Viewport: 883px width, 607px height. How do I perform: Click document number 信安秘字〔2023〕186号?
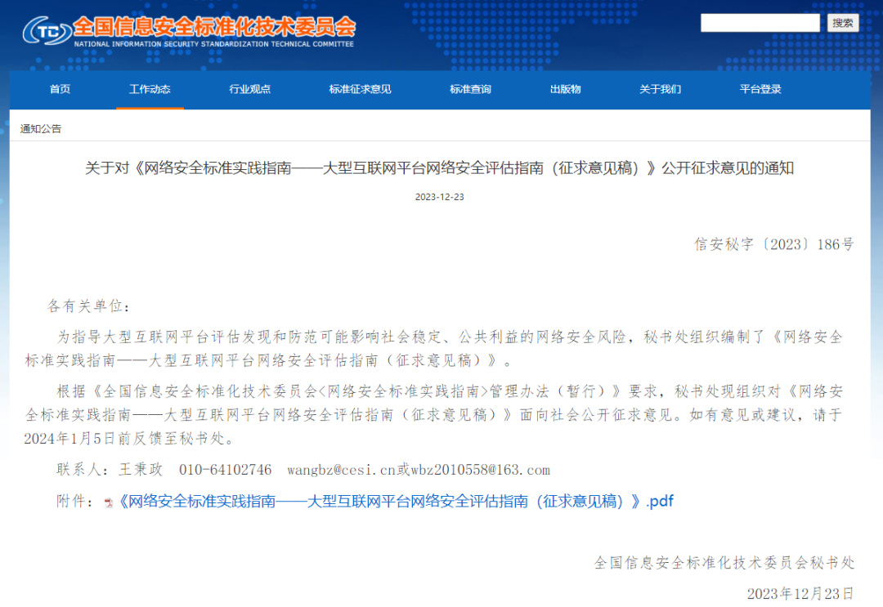coord(774,244)
